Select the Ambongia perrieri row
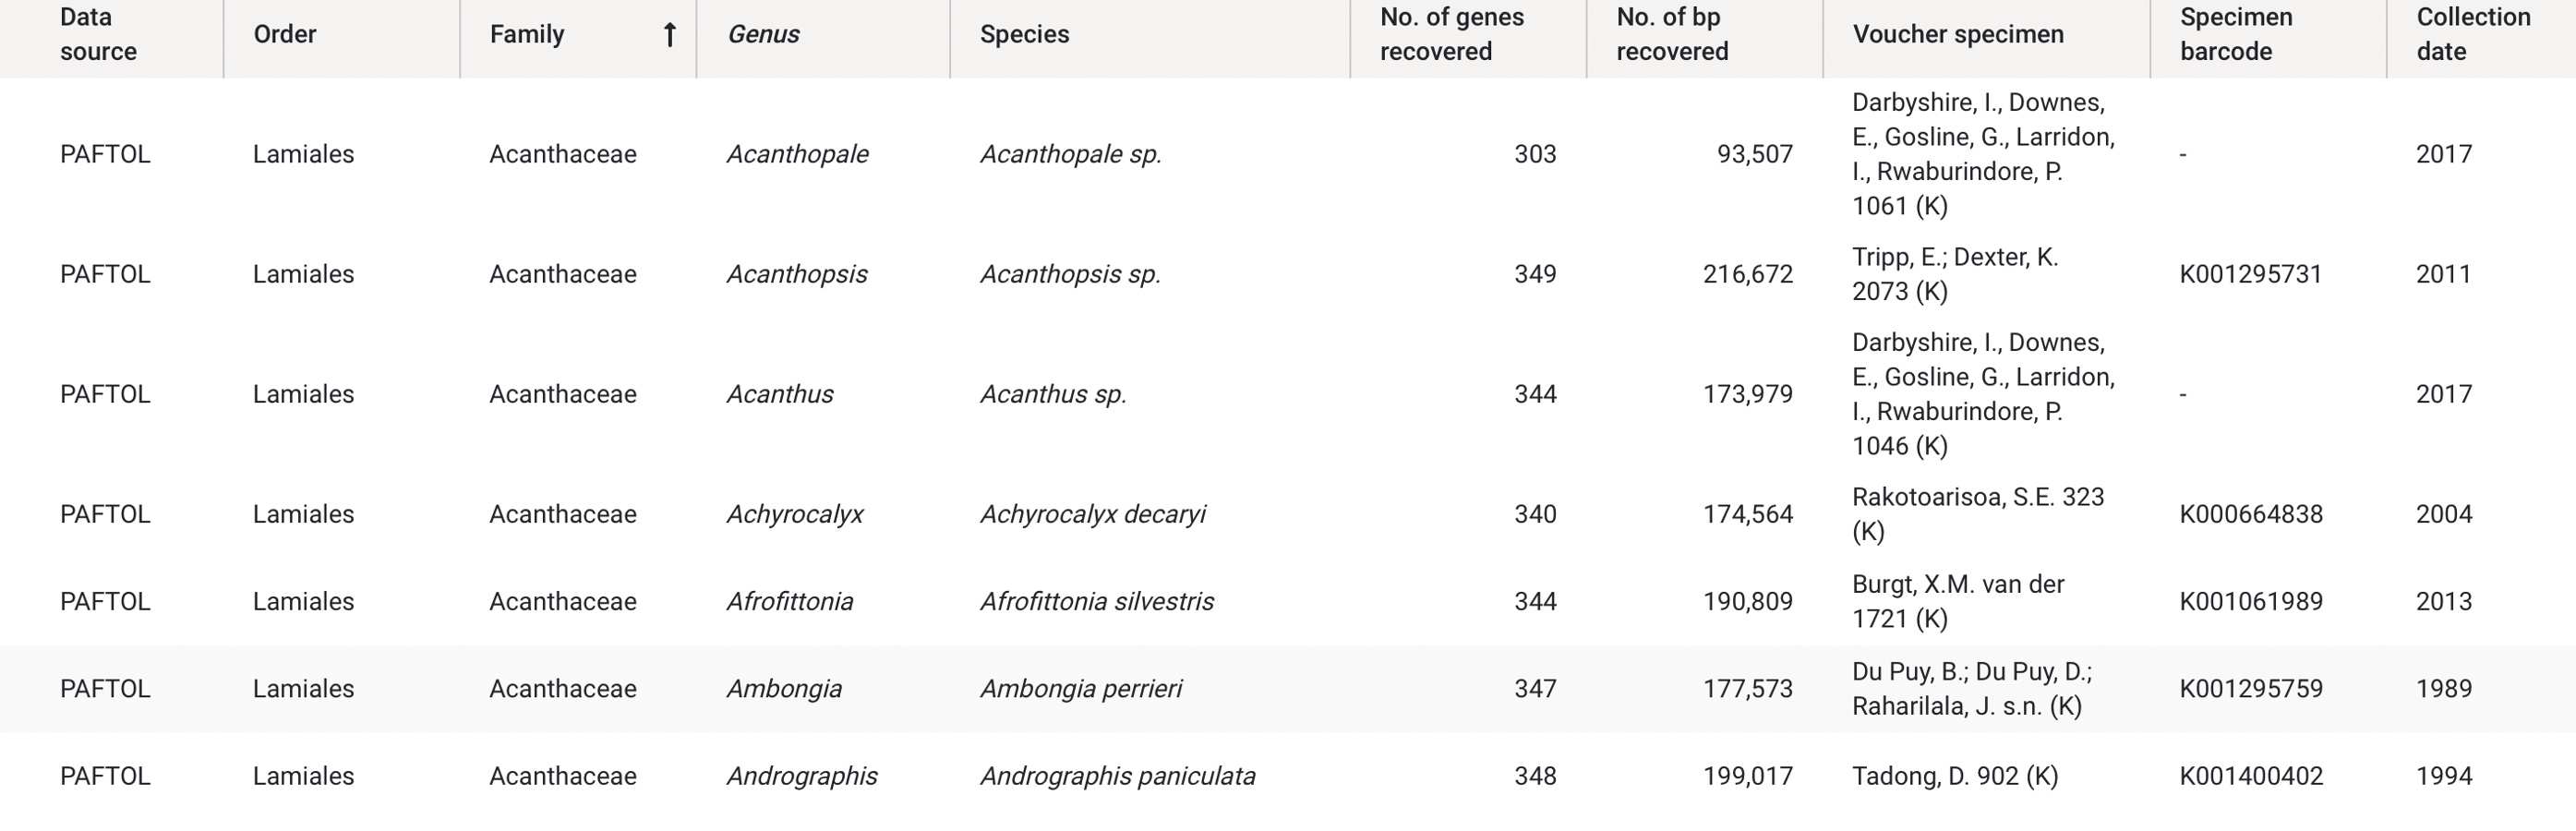The image size is (2576, 831). 1288,689
